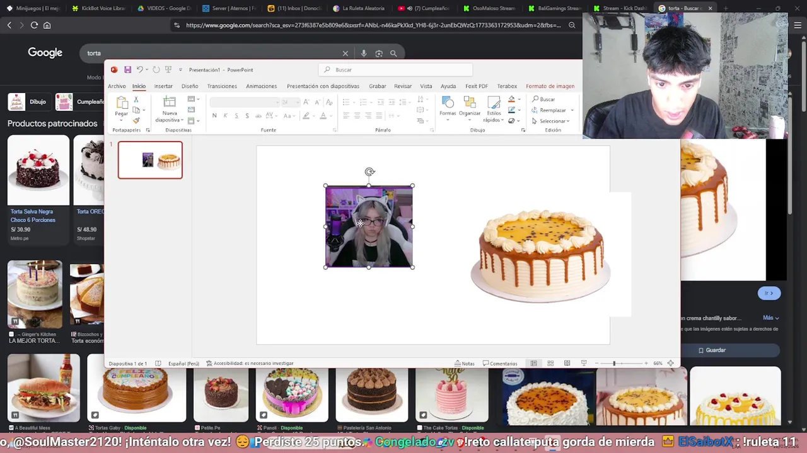Toggle numbered list in Párrafo group
This screenshot has height=453, width=807.
(363, 102)
